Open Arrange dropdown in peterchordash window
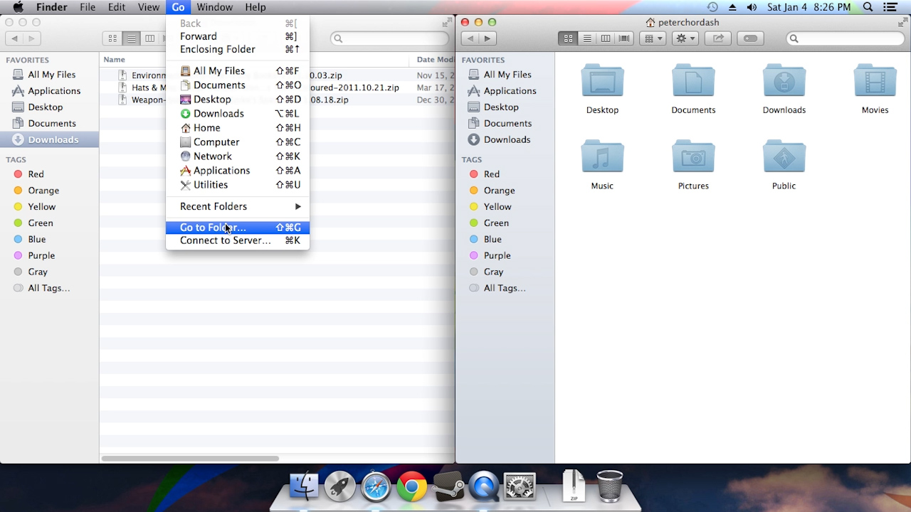The height and width of the screenshot is (512, 911). click(653, 38)
